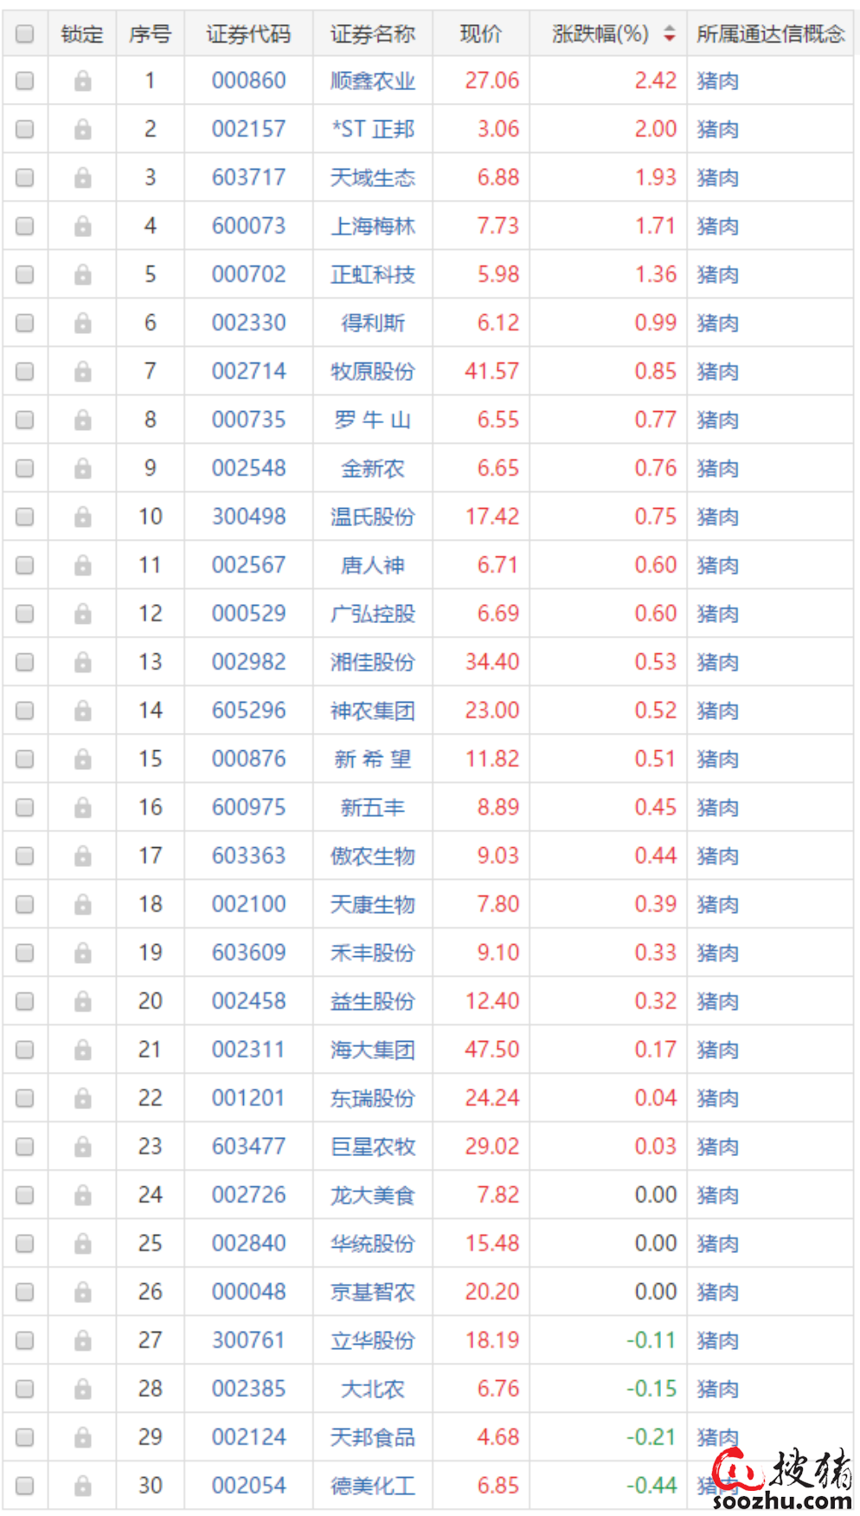Screen dimensions: 860x1516
Task: Click the price 41.57 cell
Action: click(x=492, y=371)
